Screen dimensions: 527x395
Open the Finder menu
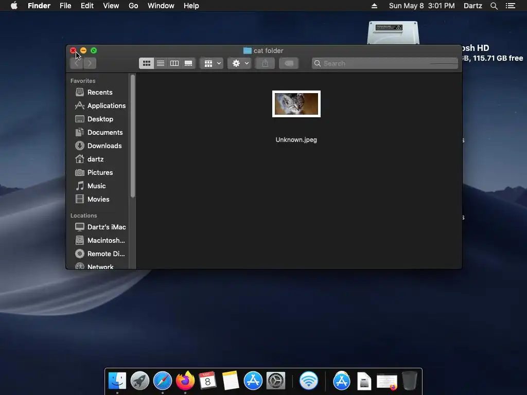click(39, 6)
